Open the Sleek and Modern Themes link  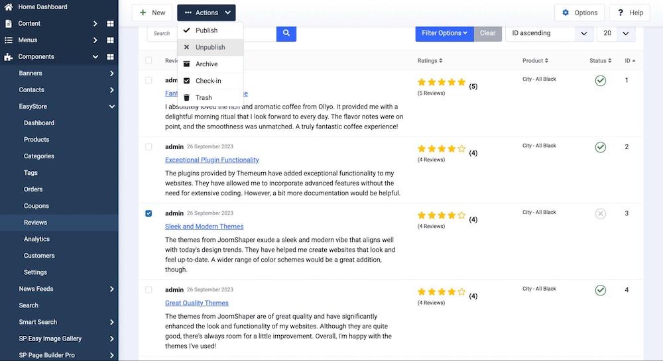pos(204,227)
